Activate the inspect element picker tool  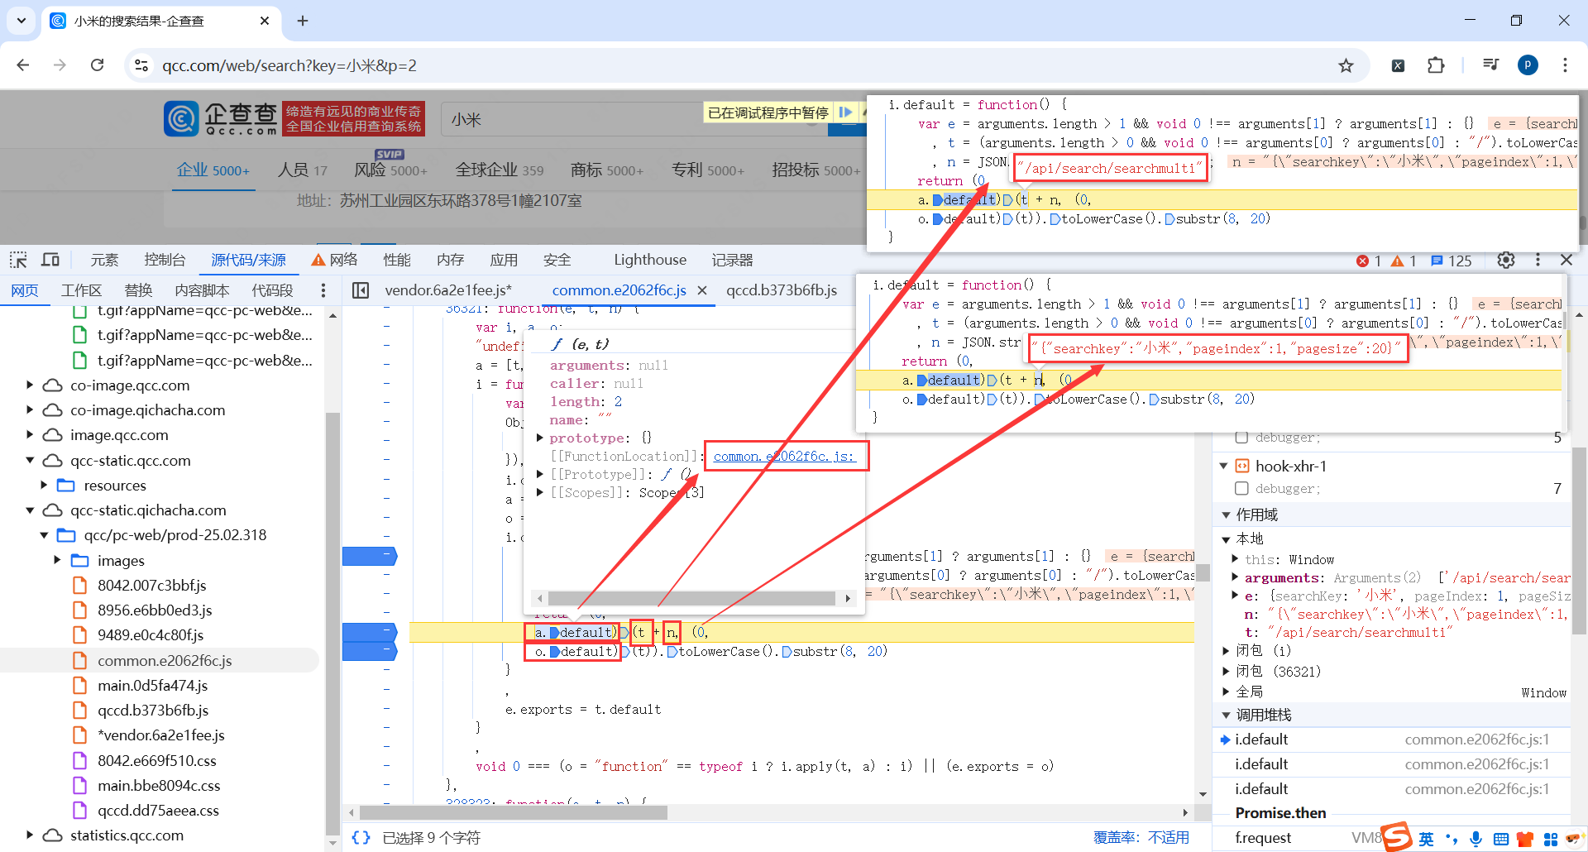[x=18, y=260]
